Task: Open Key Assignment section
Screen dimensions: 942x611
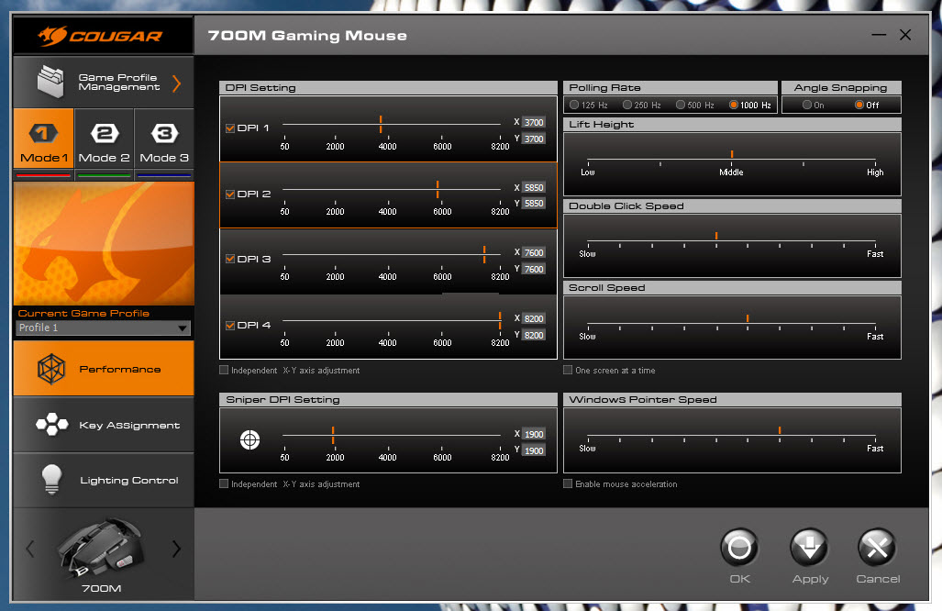Action: click(104, 424)
